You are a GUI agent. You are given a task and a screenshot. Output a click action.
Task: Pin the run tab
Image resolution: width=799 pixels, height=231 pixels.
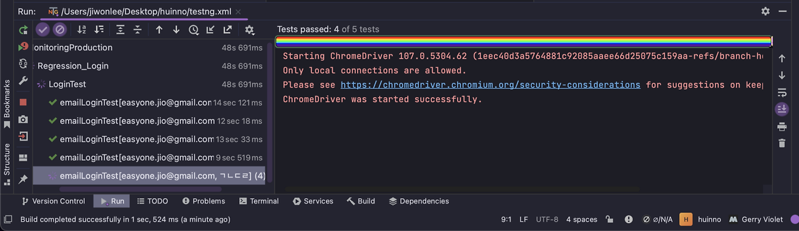(x=23, y=179)
